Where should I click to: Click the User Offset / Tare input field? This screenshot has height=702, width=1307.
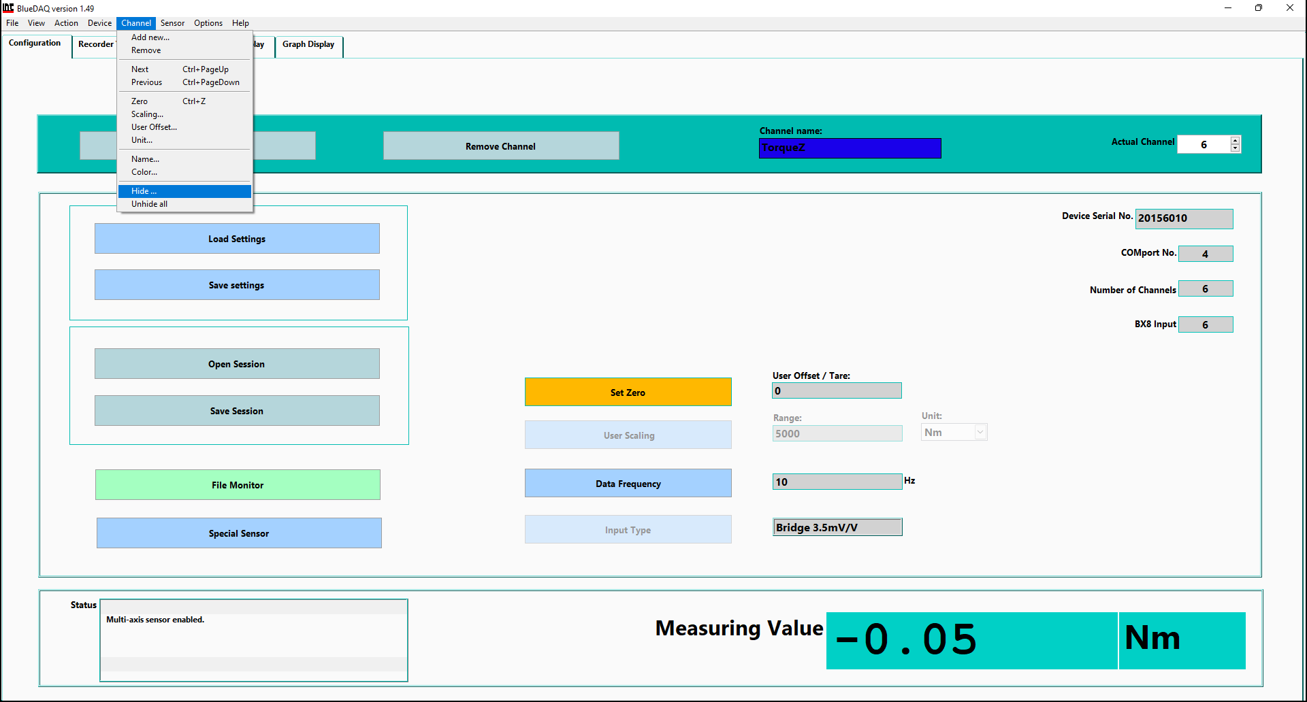[x=837, y=391]
